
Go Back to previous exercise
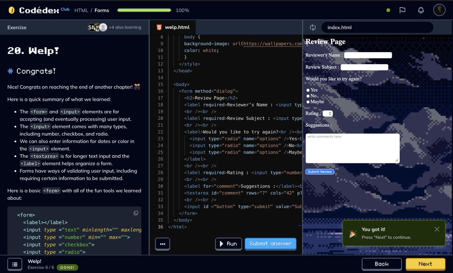(x=382, y=264)
